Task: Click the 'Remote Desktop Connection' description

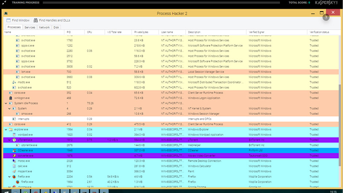Action: coord(204,161)
